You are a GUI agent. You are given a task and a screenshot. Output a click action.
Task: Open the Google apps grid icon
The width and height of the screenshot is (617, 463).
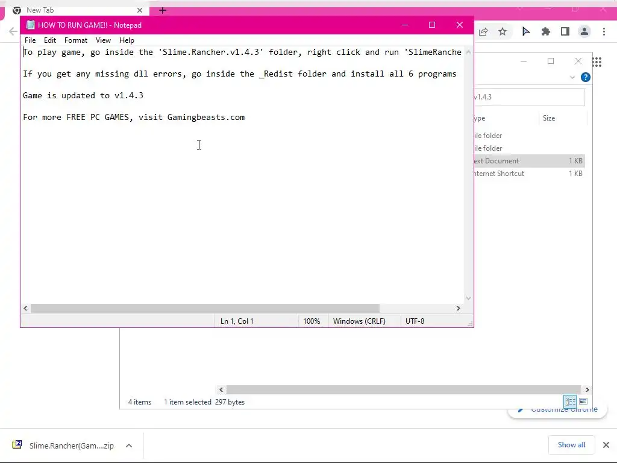[x=597, y=62]
